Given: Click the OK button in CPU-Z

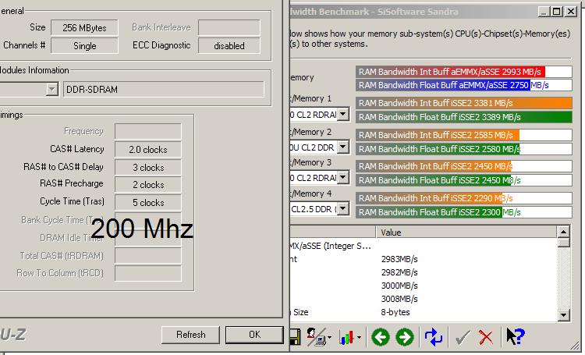Looking at the screenshot, I should [x=255, y=335].
